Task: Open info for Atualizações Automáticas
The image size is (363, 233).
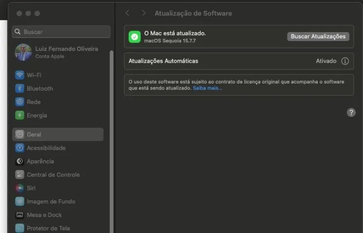Action: [345, 61]
